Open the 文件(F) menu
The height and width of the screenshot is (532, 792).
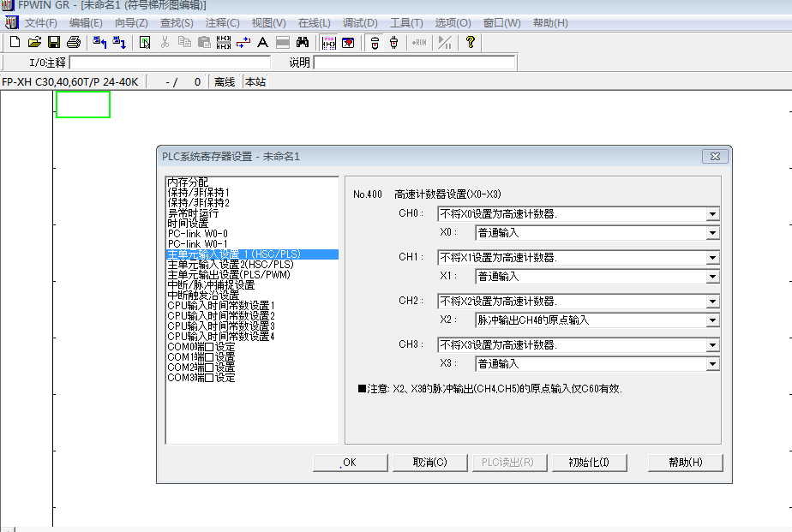[x=40, y=23]
